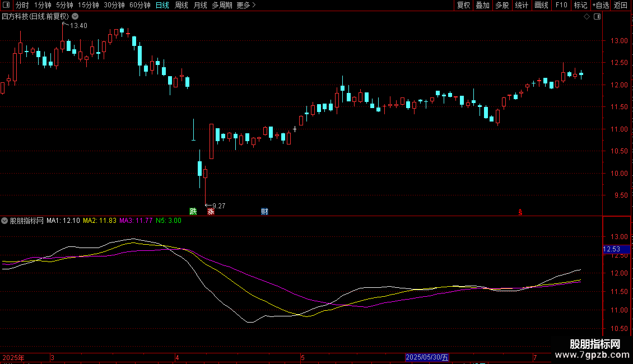The height and width of the screenshot is (364, 633).
Task: Click the 13.40 high price label
Action: click(78, 25)
